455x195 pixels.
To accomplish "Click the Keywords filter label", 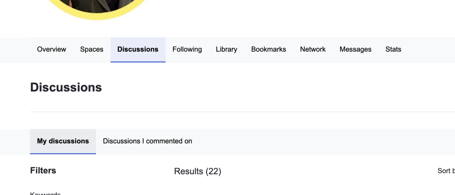I will [x=45, y=193].
